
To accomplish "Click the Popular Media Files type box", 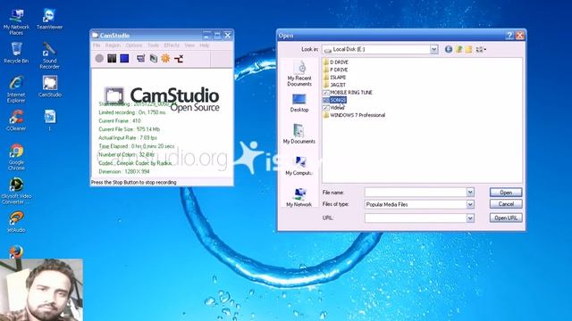I will 416,204.
